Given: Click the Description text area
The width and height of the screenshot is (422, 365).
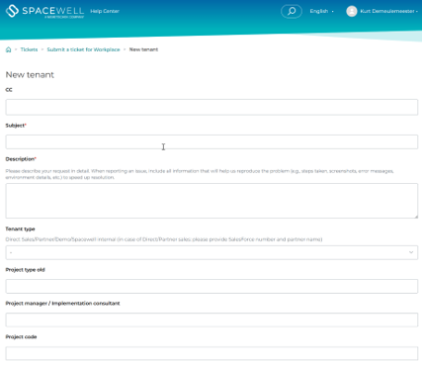Looking at the screenshot, I should pos(211,201).
